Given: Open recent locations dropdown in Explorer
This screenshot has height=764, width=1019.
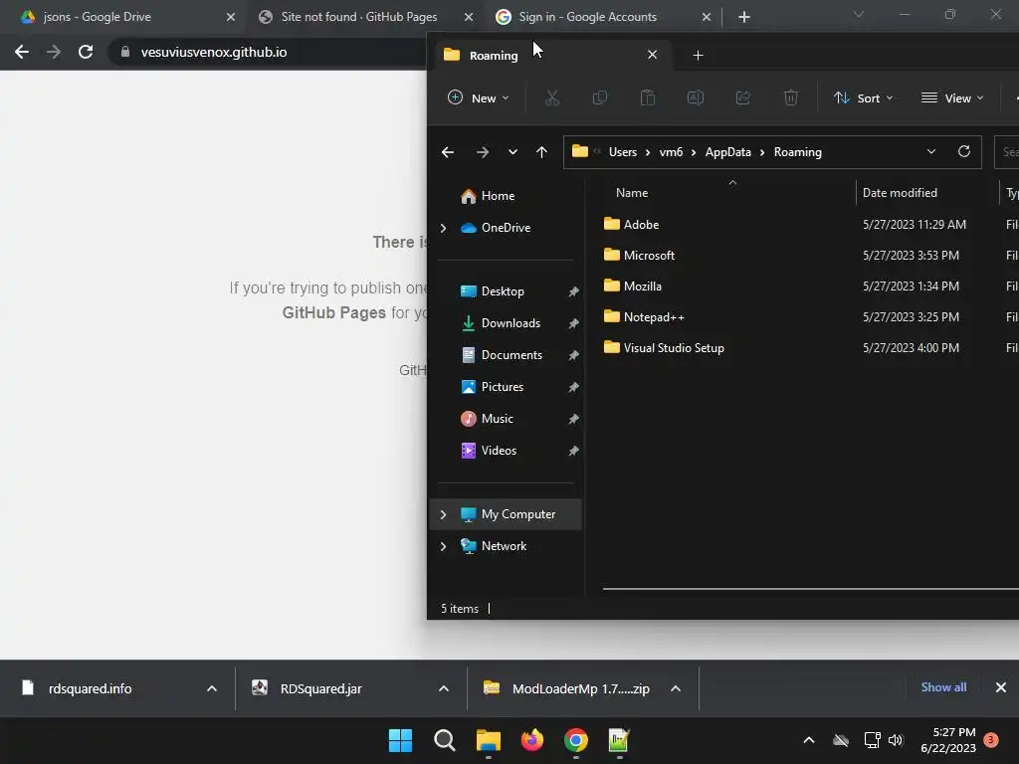Looking at the screenshot, I should (512, 152).
